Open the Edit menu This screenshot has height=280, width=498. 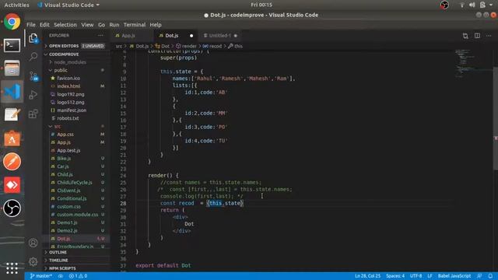pyautogui.click(x=44, y=25)
